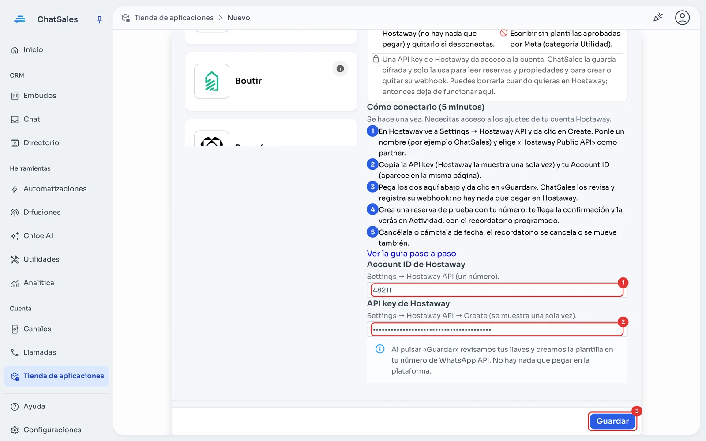Click the Tienda de aplicaciones sidebar icon
Viewport: 706px width, 441px height.
coord(15,376)
